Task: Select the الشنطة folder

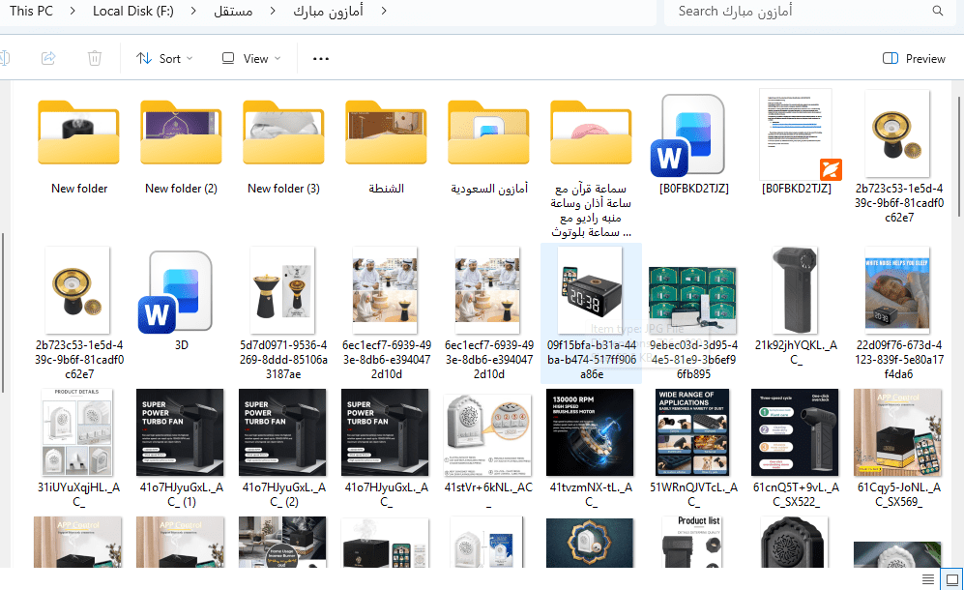Action: click(386, 133)
